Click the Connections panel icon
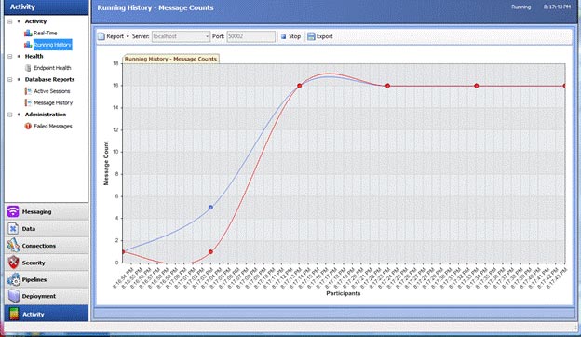Viewport: 581px width, 337px height. click(x=13, y=245)
